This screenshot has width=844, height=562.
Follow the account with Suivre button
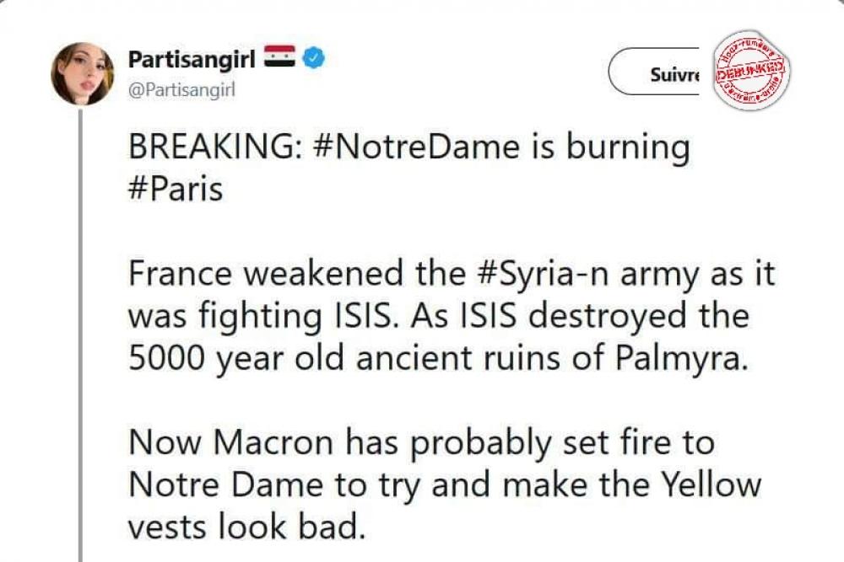(654, 72)
